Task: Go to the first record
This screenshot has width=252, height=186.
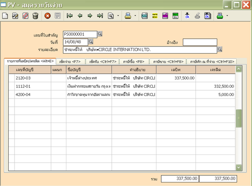Action: (x=70, y=16)
